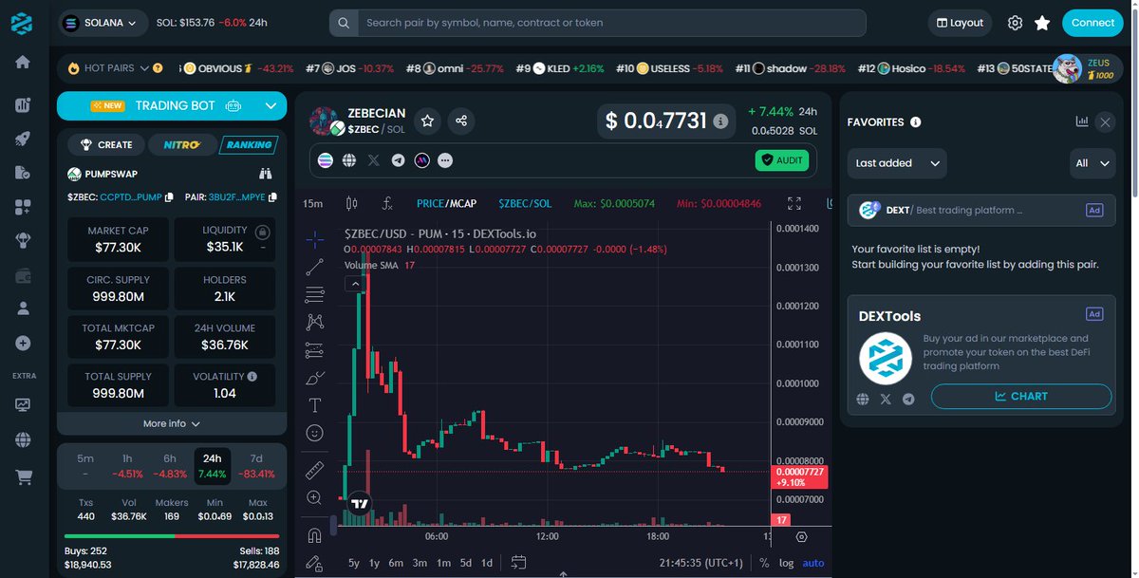1139x578 pixels.
Task: Click the green AUDIT button
Action: point(782,160)
